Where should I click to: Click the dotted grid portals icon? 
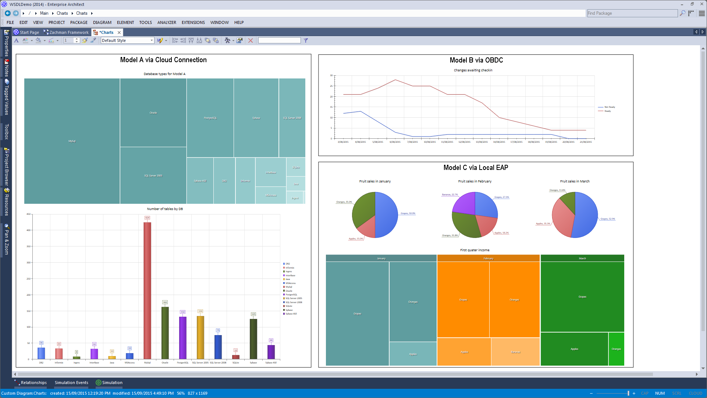click(x=691, y=13)
